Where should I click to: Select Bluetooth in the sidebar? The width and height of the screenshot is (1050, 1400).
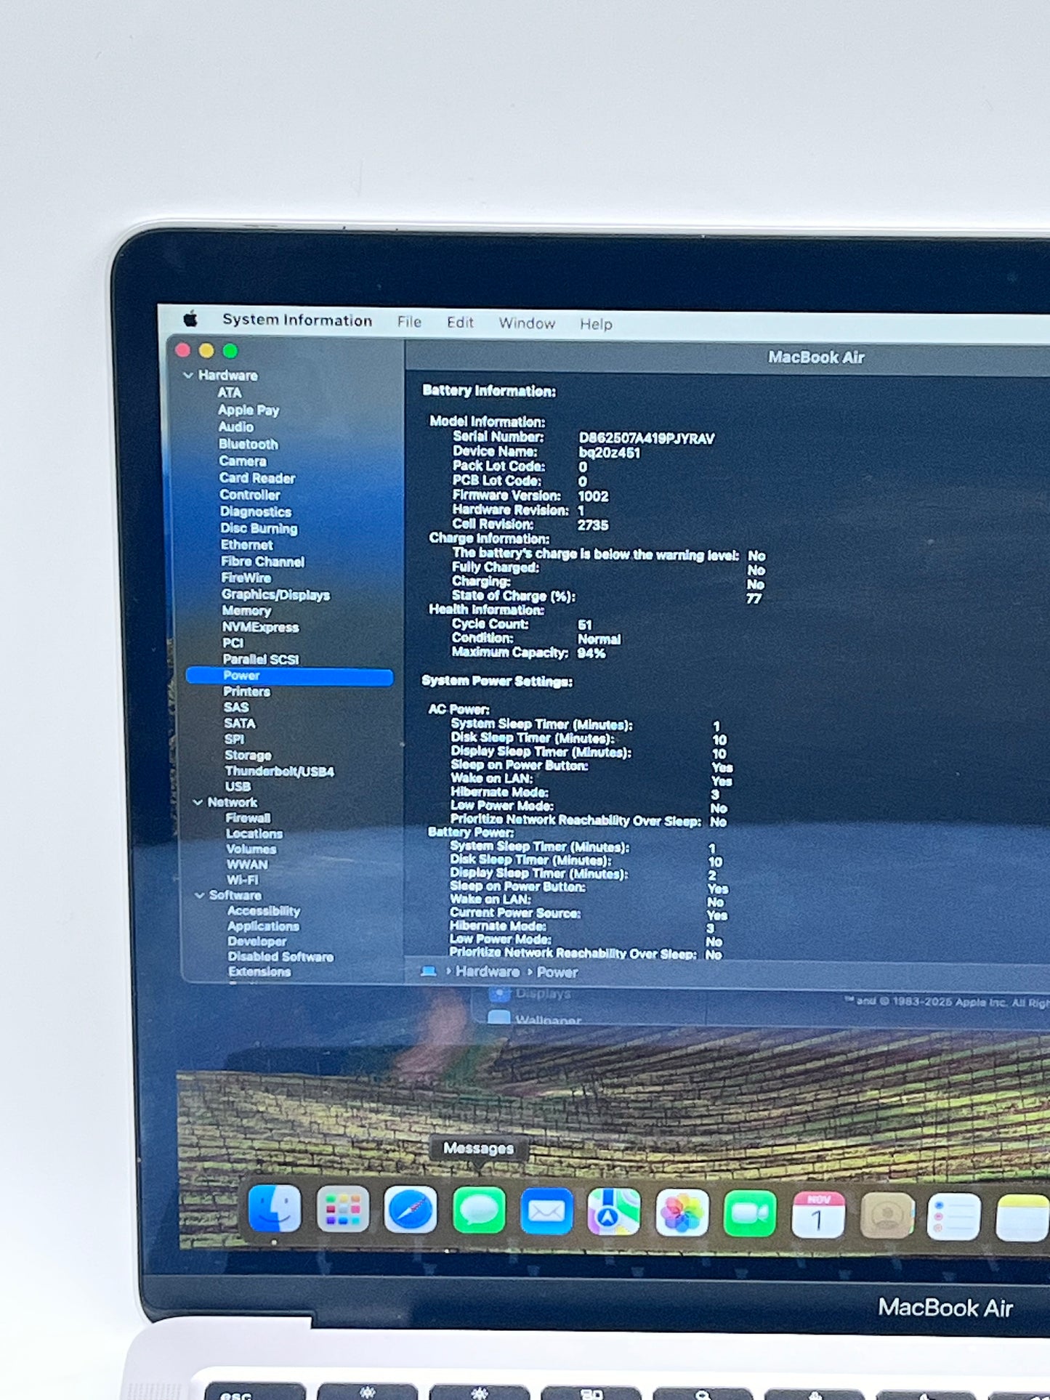pos(249,444)
